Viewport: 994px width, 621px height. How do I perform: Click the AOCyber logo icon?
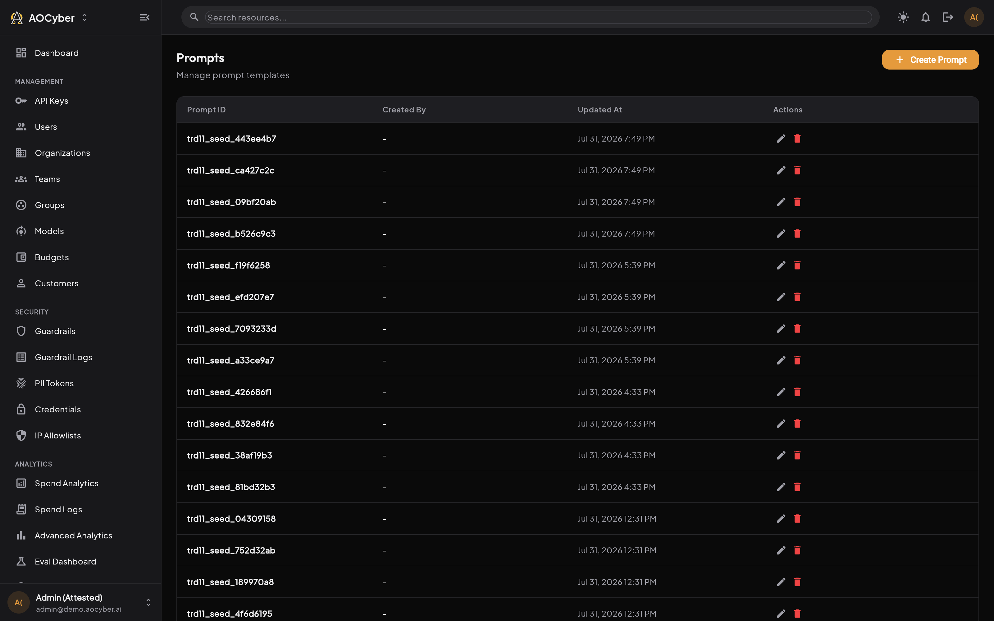[16, 18]
